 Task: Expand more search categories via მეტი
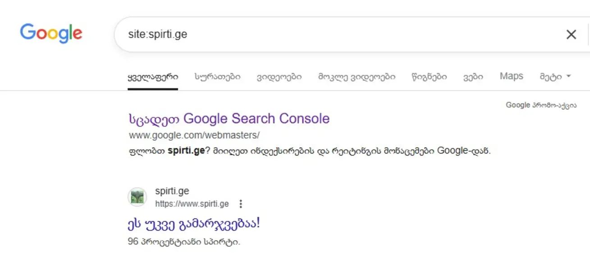click(x=552, y=76)
